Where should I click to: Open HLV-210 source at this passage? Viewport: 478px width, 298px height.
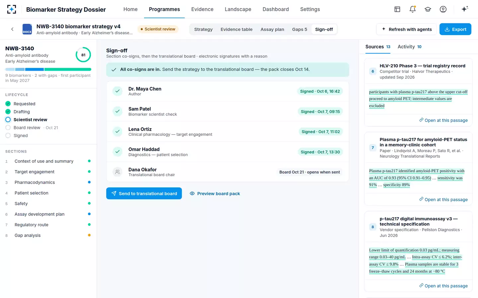coord(443,120)
